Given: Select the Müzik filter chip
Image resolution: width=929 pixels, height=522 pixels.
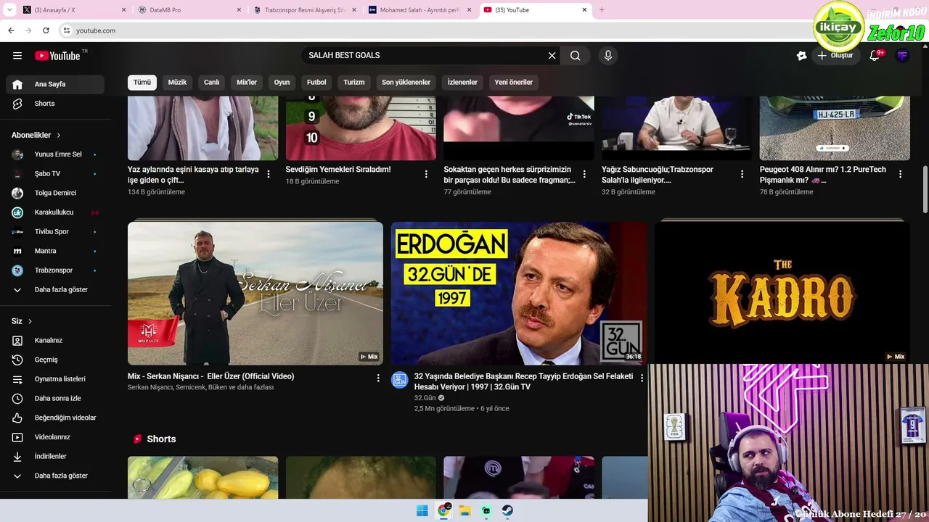Looking at the screenshot, I should 177,83.
